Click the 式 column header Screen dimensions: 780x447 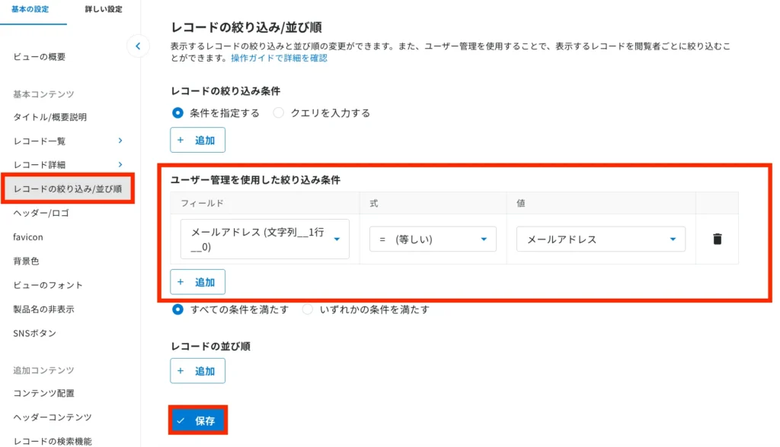pyautogui.click(x=374, y=203)
